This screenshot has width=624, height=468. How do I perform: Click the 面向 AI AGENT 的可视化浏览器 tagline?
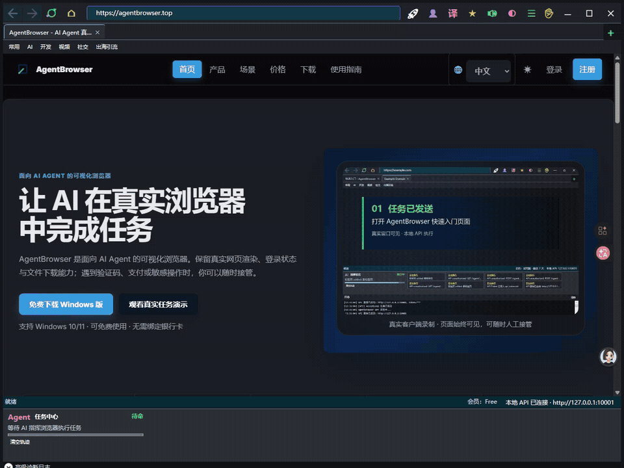click(x=65, y=176)
